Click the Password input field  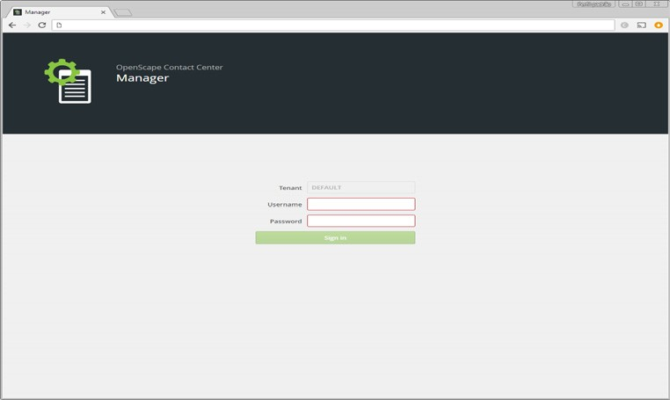click(x=361, y=221)
